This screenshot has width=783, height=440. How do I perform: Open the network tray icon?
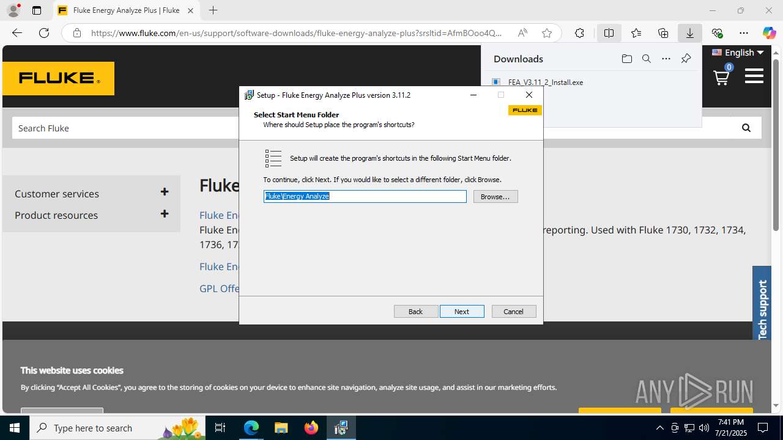(x=689, y=428)
